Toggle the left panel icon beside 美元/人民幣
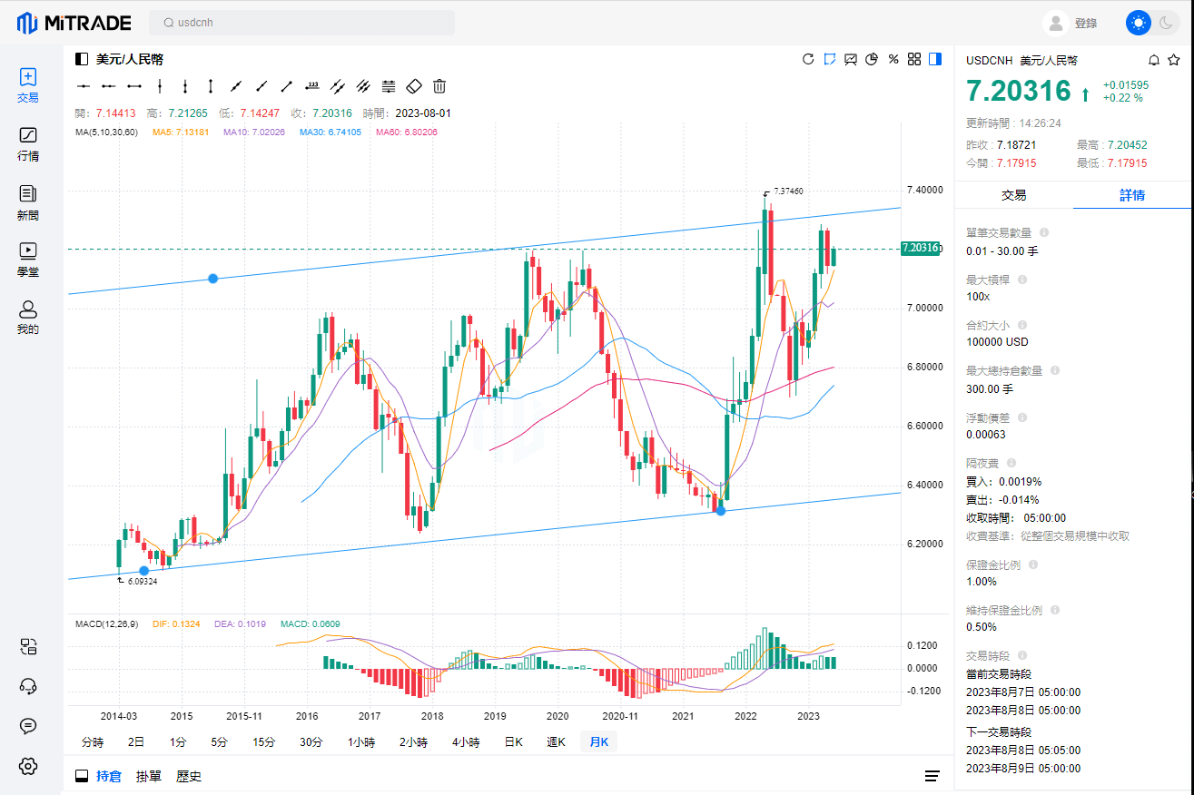 pos(82,59)
